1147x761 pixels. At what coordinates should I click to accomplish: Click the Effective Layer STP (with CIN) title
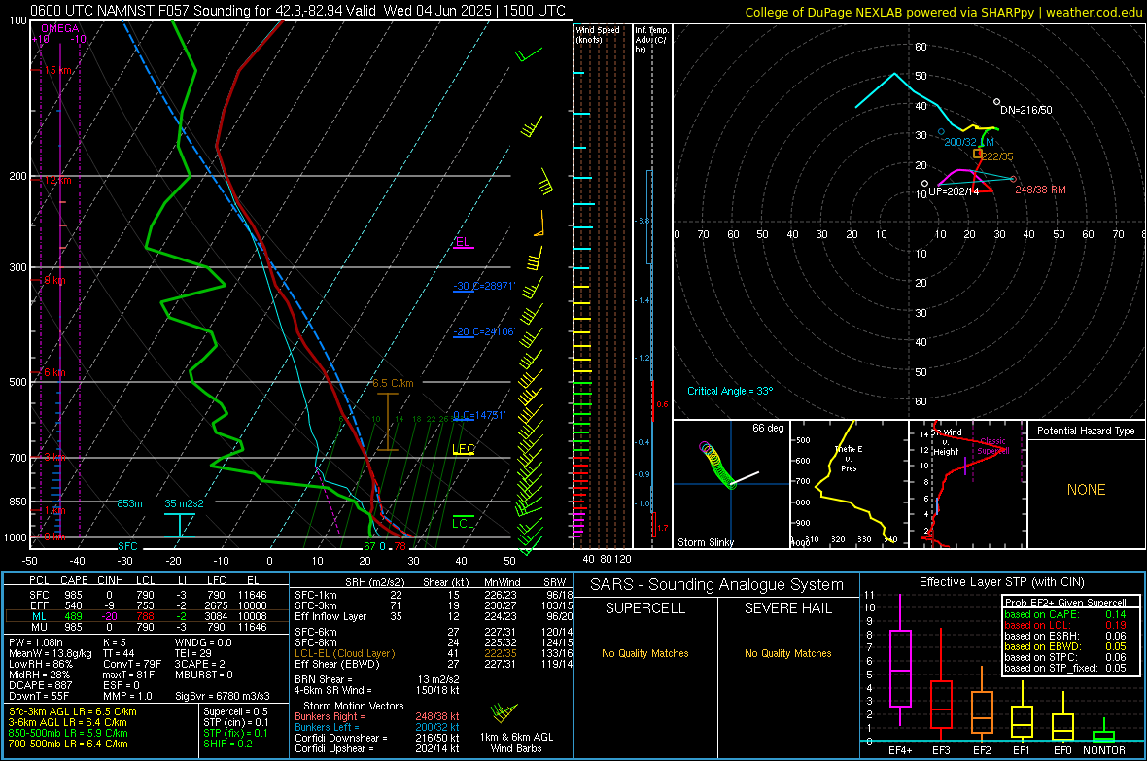pos(1001,582)
